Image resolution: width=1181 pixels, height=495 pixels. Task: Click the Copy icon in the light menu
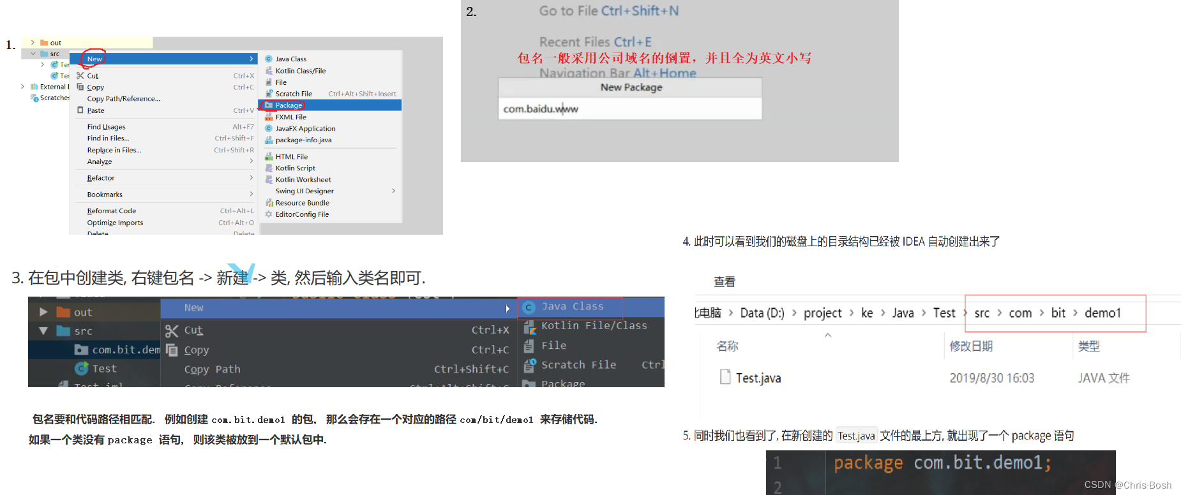coord(80,87)
